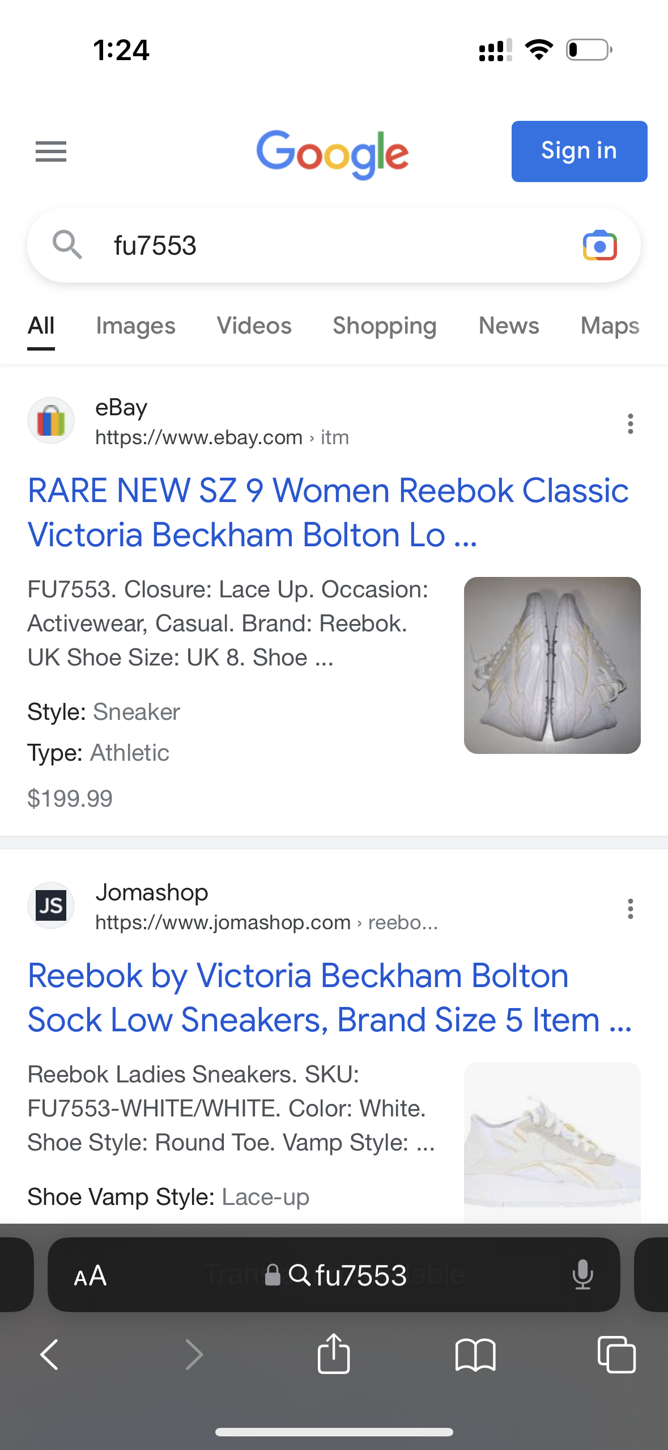Open Safari's AA page settings menu
668x1450 pixels.
pyautogui.click(x=90, y=1276)
